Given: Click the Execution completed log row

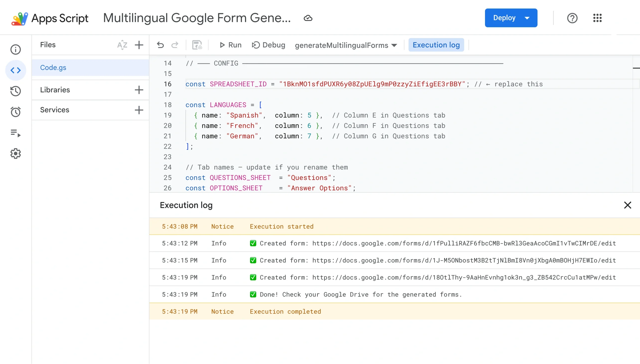Looking at the screenshot, I should pyautogui.click(x=394, y=311).
